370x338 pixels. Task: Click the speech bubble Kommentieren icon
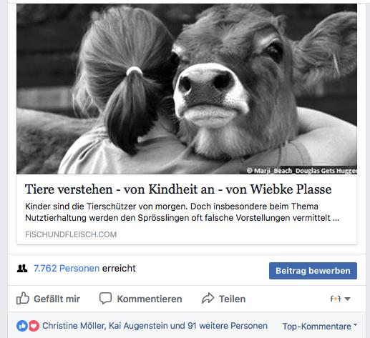coord(105,298)
